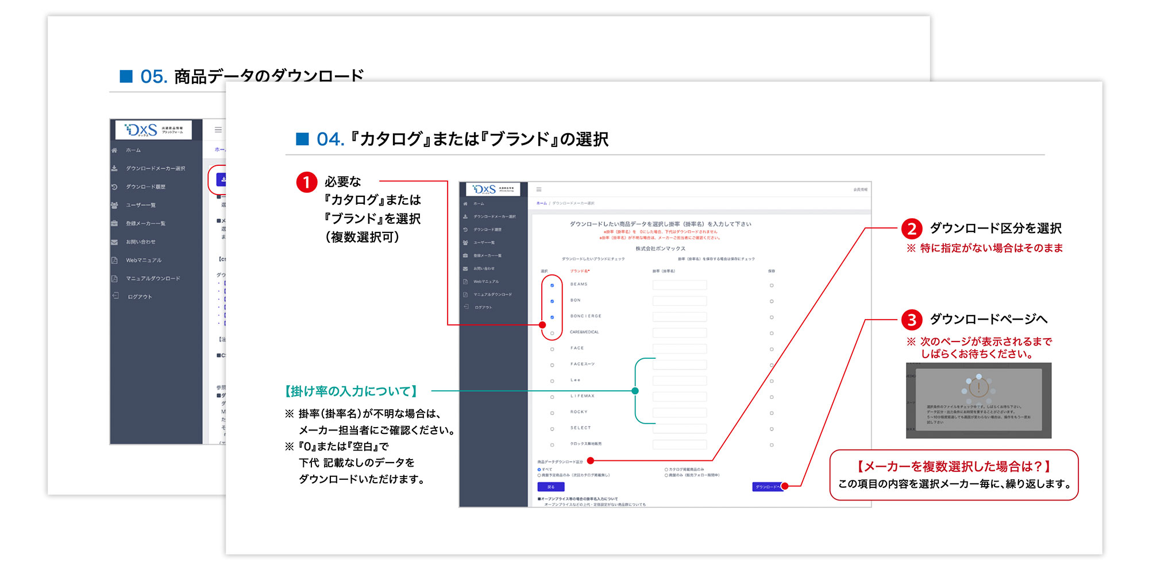Click download history icon in step 05 sidebar
Image resolution: width=1149 pixels, height=574 pixels.
pos(114,187)
